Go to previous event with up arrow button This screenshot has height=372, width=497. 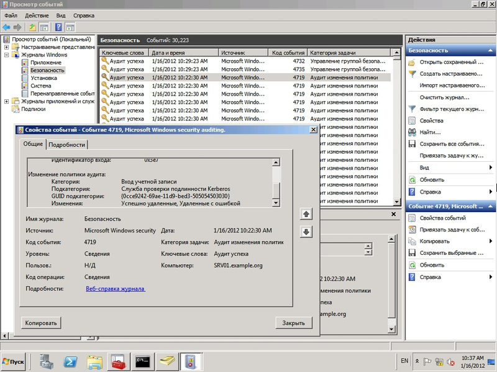tap(306, 214)
